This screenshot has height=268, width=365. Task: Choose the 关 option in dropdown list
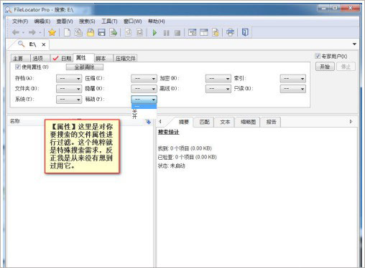144,111
